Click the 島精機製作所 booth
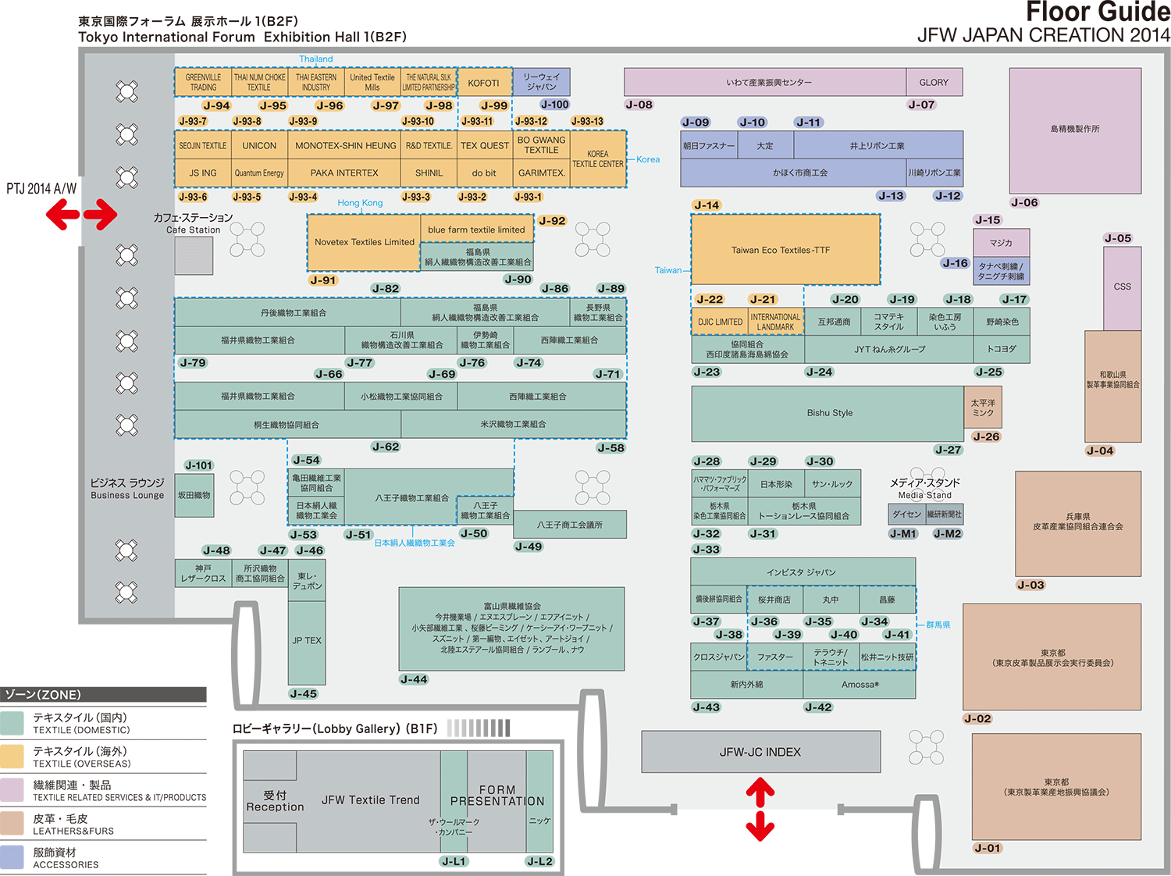1171x876 pixels. tap(1075, 130)
